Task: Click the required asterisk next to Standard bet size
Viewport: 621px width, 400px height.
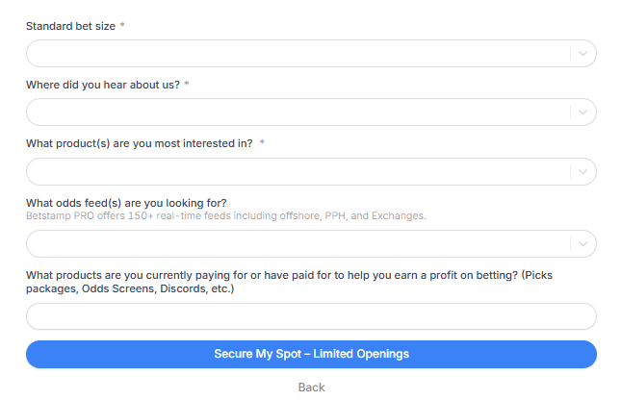Action: coord(122,26)
